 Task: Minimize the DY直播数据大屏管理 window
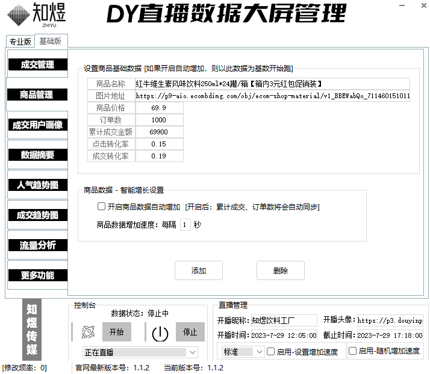402,5
